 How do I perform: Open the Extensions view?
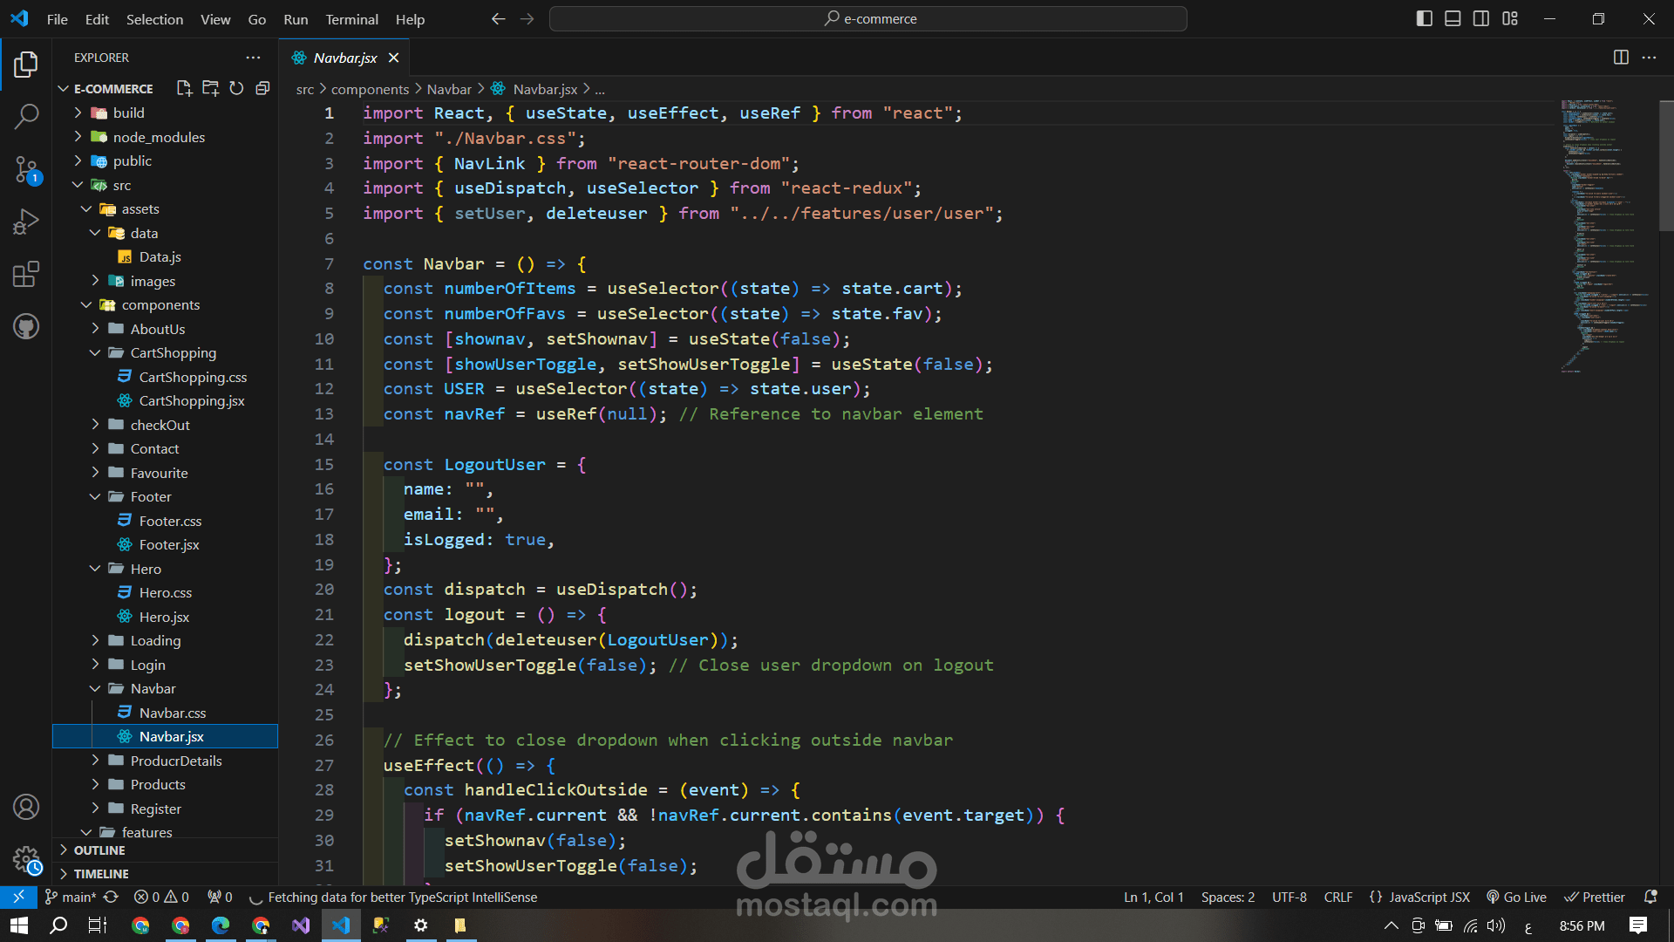(x=26, y=274)
